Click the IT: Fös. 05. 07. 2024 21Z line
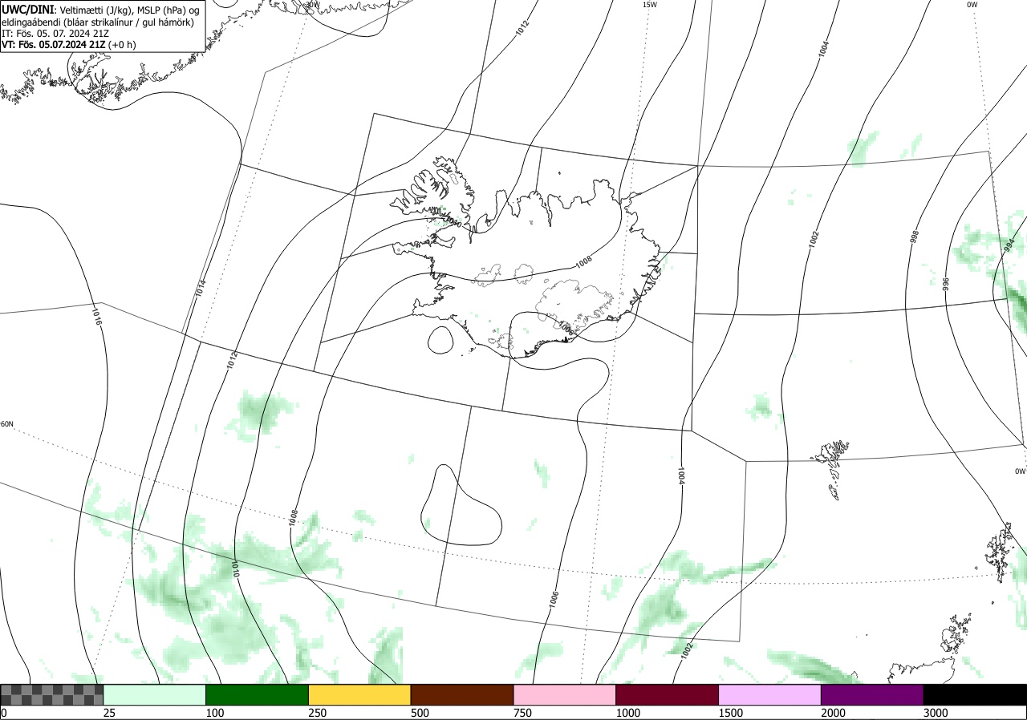Image resolution: width=1027 pixels, height=720 pixels. pos(56,34)
